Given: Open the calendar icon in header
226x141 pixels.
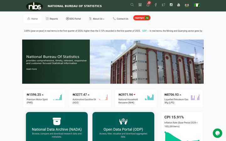Looking at the screenshot, I should click(x=140, y=5).
